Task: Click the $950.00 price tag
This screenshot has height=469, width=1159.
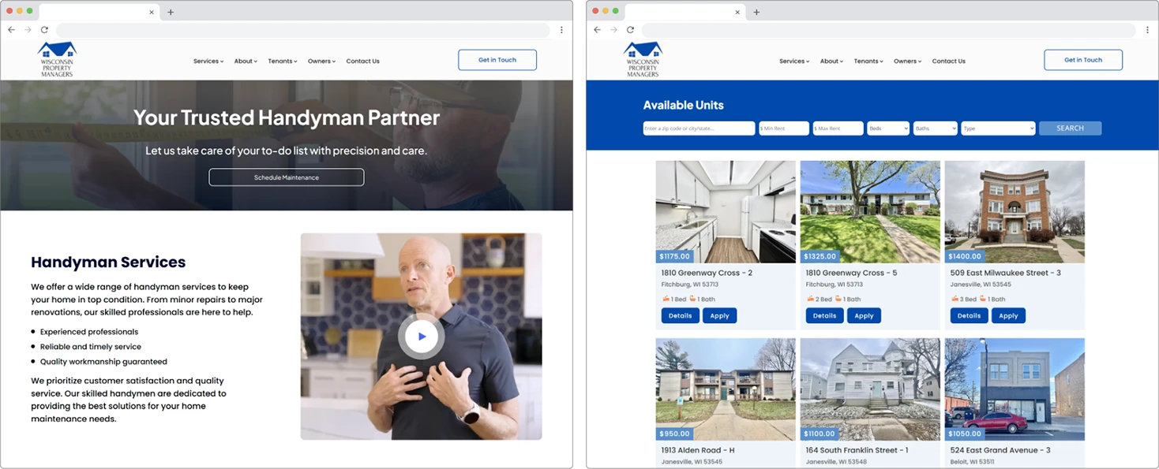Action: (x=674, y=434)
